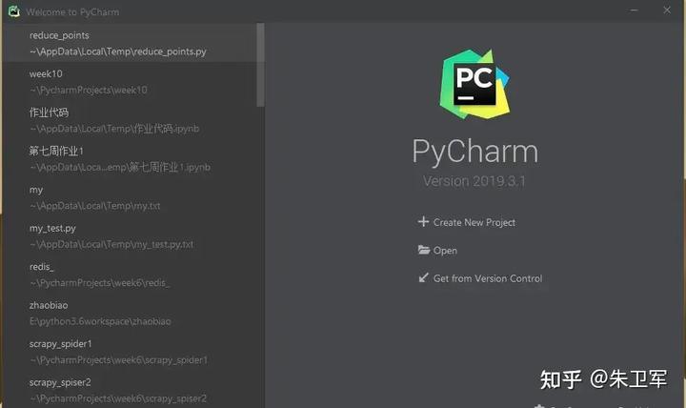Image resolution: width=686 pixels, height=408 pixels.
Task: Click the Open link
Action: coord(445,251)
